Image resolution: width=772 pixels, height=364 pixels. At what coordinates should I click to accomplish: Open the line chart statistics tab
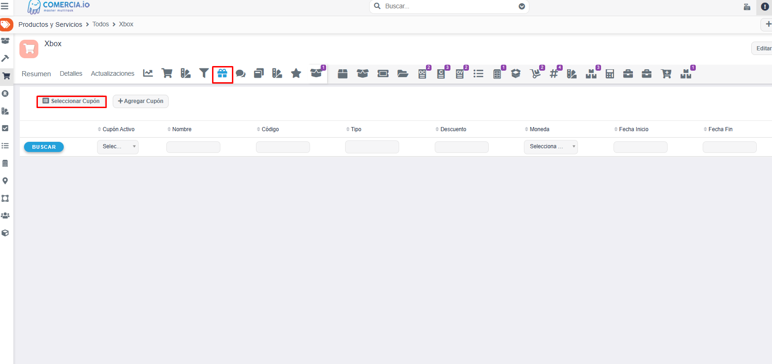pos(148,73)
